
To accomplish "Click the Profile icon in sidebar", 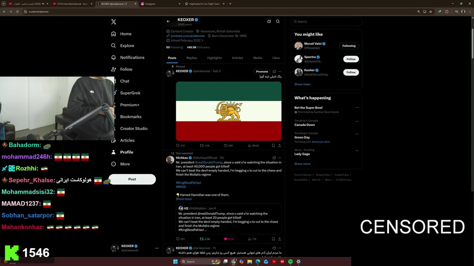I will [x=114, y=152].
